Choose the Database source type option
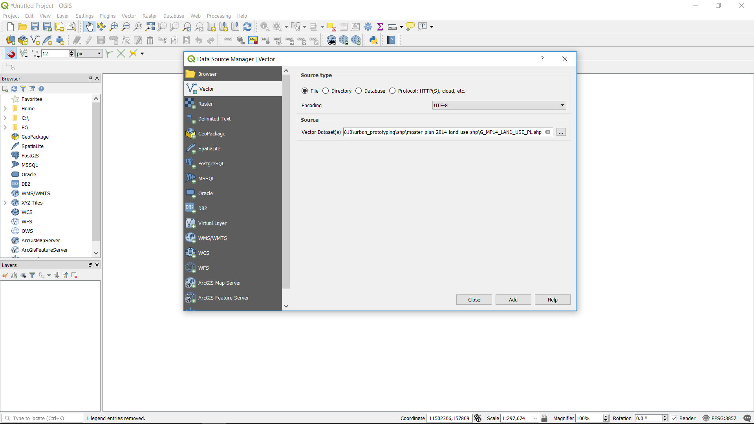Image resolution: width=754 pixels, height=424 pixels. pos(359,91)
